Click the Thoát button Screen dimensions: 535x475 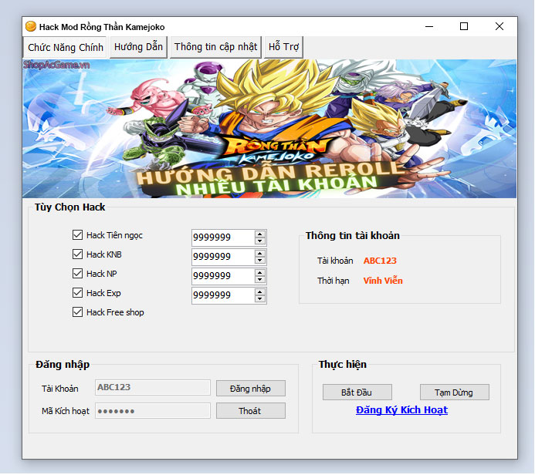click(x=250, y=410)
